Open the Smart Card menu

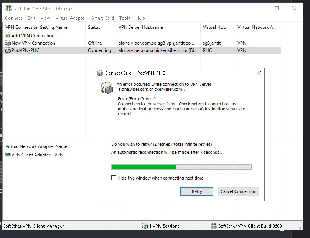pyautogui.click(x=102, y=18)
